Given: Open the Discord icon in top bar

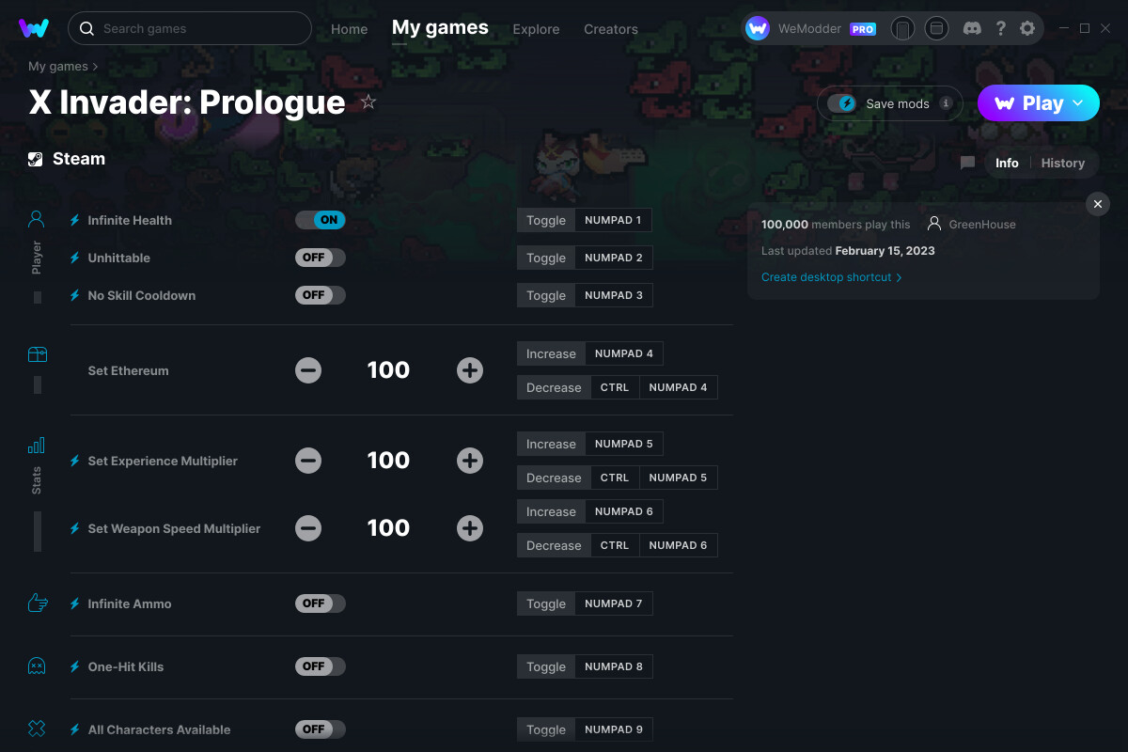Looking at the screenshot, I should point(972,28).
